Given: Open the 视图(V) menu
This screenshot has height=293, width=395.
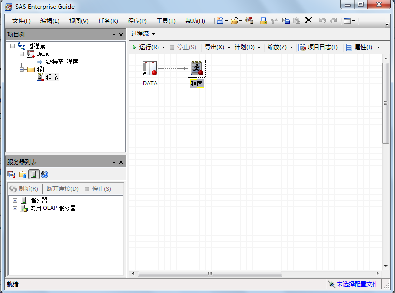Looking at the screenshot, I should [79, 21].
